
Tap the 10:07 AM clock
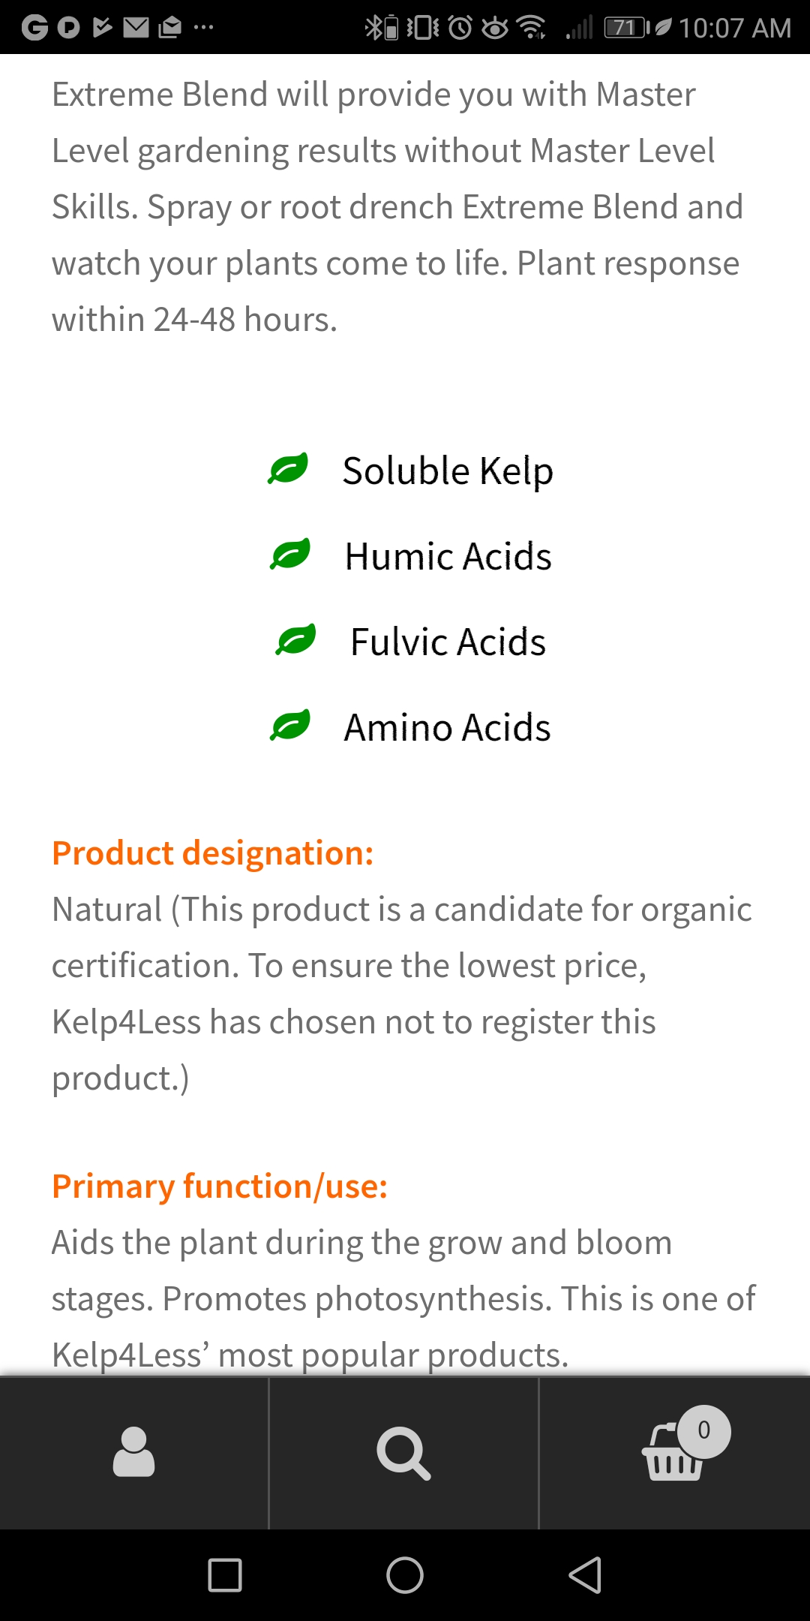tap(734, 29)
